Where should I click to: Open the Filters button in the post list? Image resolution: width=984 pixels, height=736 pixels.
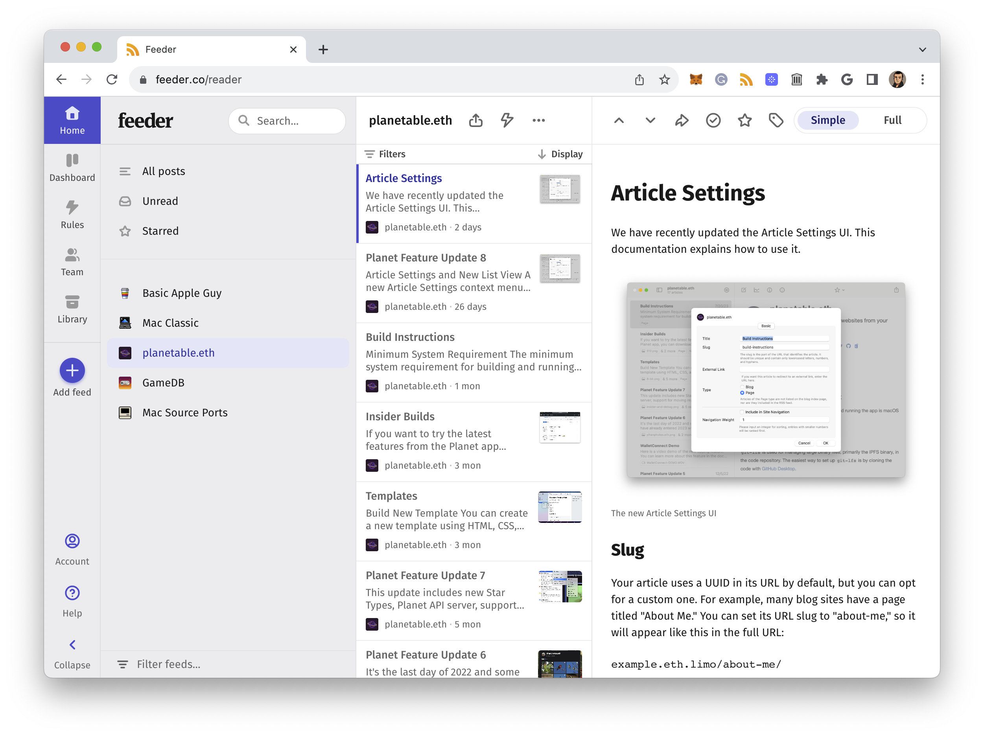pyautogui.click(x=385, y=154)
